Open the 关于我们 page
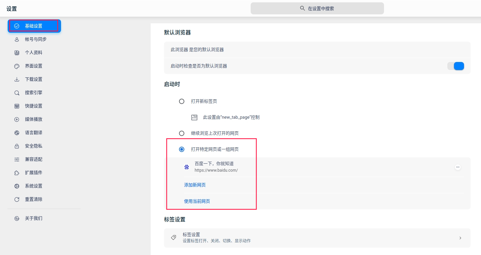481x255 pixels. point(34,218)
